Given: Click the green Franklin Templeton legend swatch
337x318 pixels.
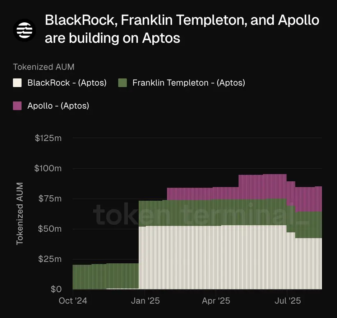Looking at the screenshot, I should coord(123,83).
